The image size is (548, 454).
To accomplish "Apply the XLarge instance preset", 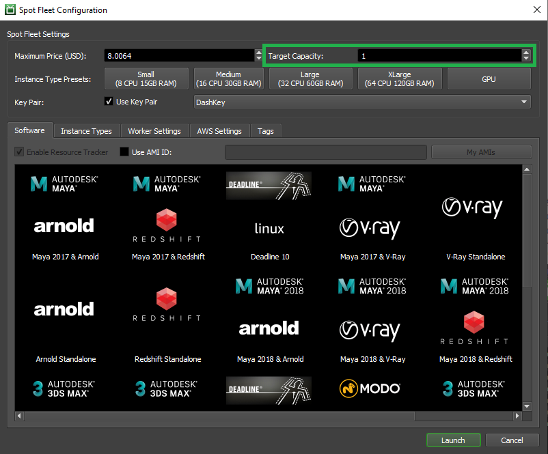I will (400, 79).
